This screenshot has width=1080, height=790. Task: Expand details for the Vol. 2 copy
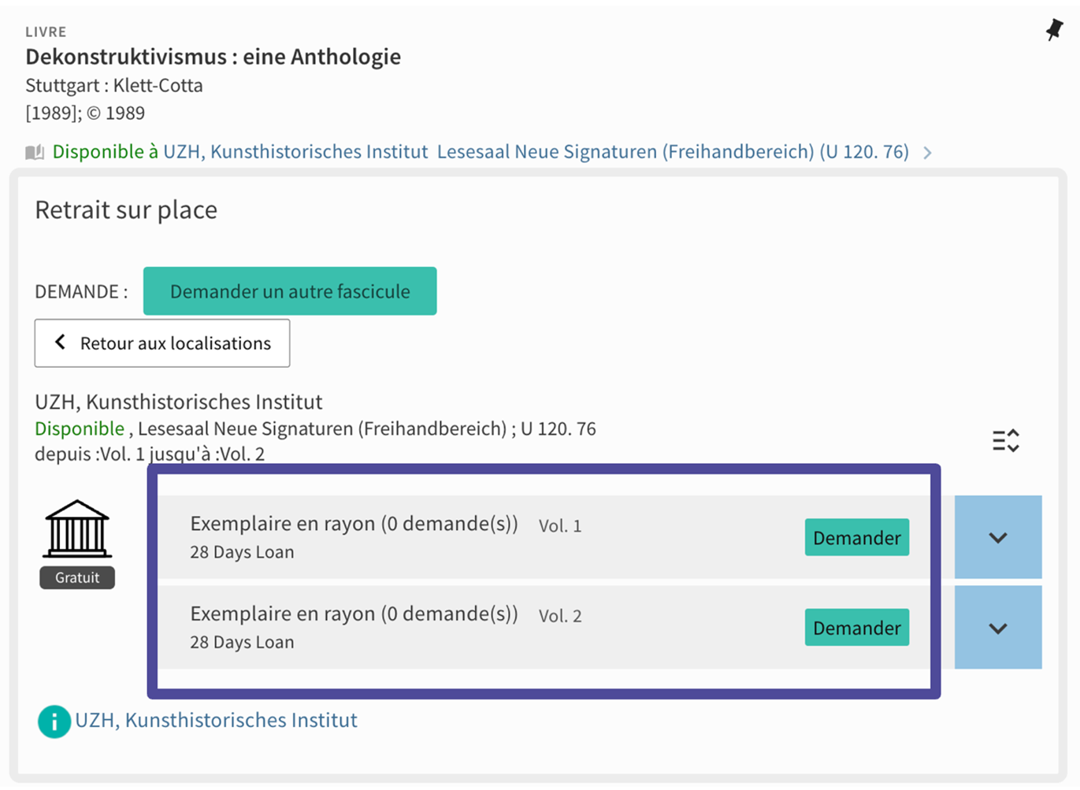(x=997, y=629)
